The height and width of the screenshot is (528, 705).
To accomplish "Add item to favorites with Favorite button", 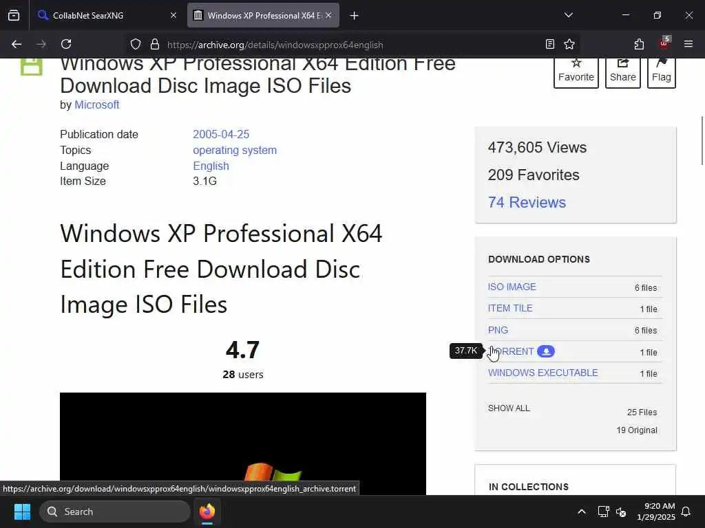I will (576, 73).
